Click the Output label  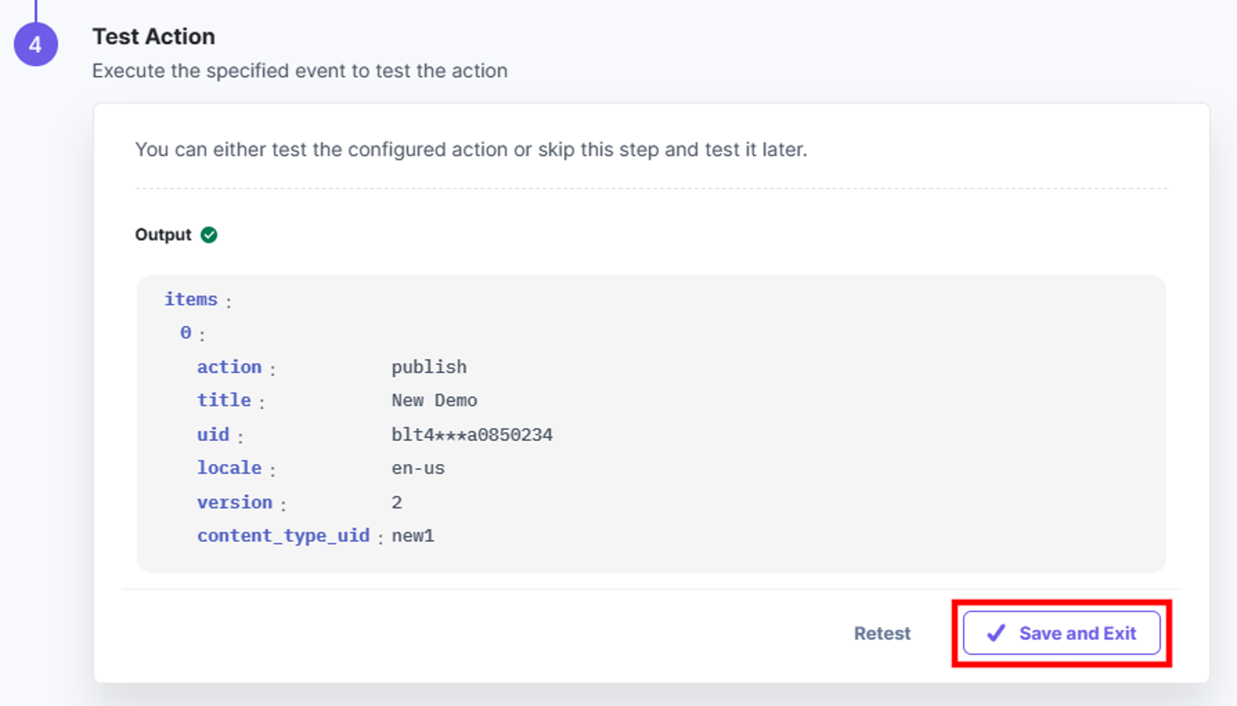(x=163, y=235)
